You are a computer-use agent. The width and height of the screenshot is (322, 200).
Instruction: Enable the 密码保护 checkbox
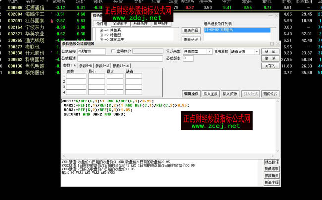(x=113, y=51)
